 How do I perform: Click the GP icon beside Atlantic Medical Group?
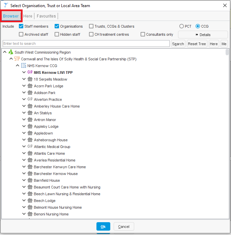30,147
